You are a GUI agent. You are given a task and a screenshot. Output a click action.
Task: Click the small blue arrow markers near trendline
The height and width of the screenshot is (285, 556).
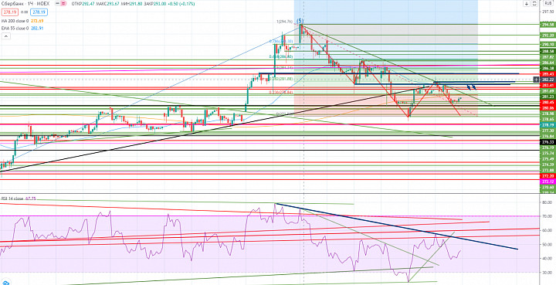click(x=471, y=87)
